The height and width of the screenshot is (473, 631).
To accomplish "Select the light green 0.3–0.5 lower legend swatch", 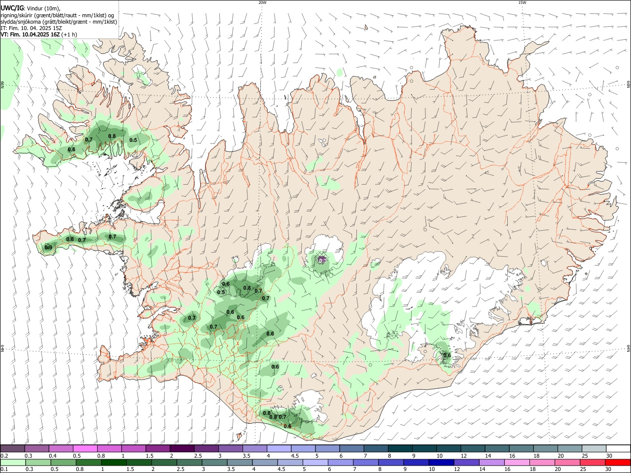I will coord(37,462).
